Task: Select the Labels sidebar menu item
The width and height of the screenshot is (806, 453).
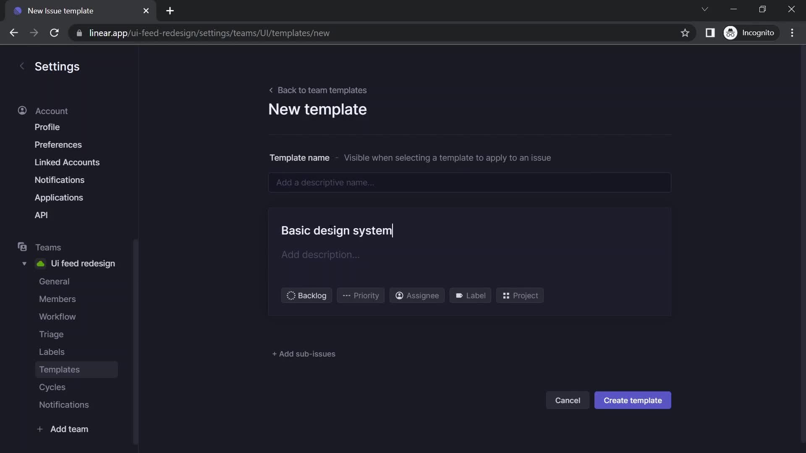Action: coord(52,351)
